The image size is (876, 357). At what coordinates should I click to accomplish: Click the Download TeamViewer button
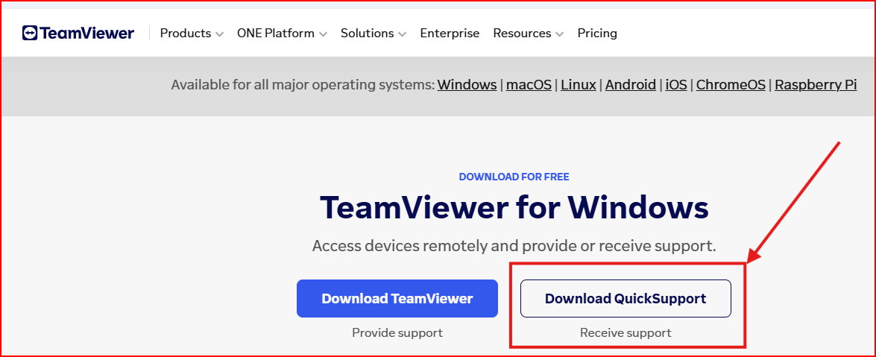click(x=397, y=298)
